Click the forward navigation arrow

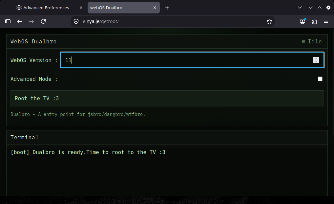click(x=31, y=21)
